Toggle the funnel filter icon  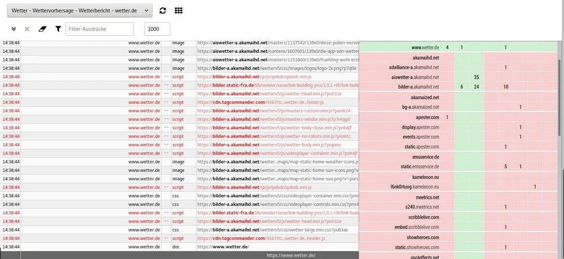tap(58, 29)
